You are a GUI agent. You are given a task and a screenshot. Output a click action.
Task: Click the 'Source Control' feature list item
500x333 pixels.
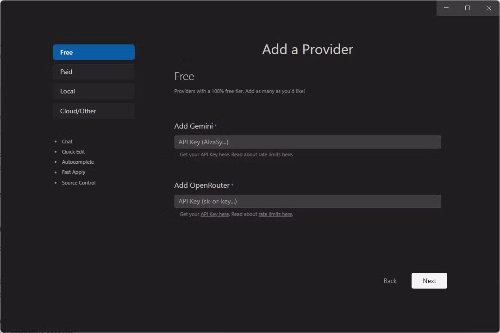79,183
